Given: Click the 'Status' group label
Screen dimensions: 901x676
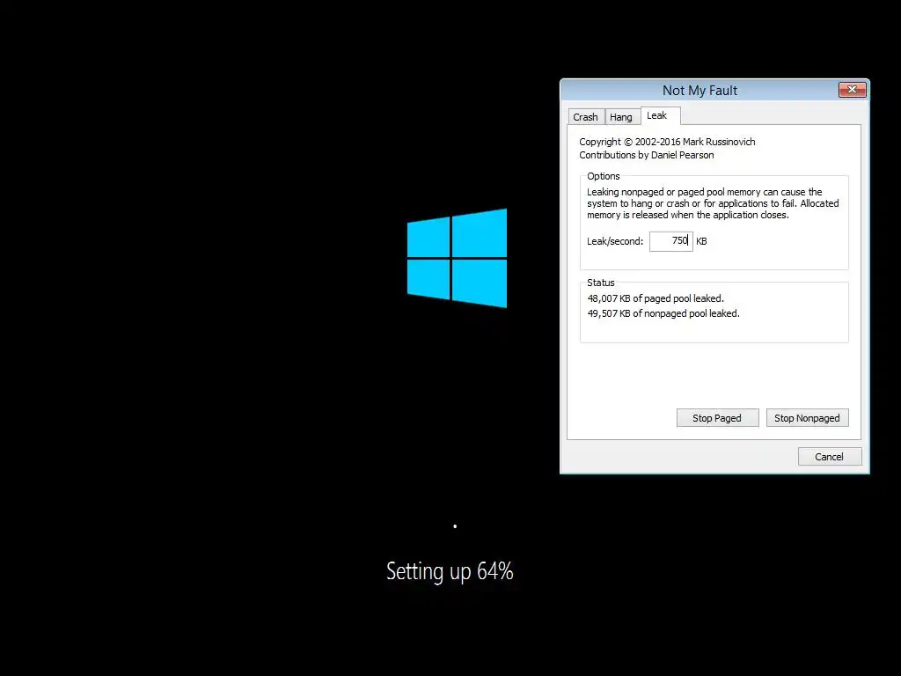Looking at the screenshot, I should pyautogui.click(x=600, y=283).
